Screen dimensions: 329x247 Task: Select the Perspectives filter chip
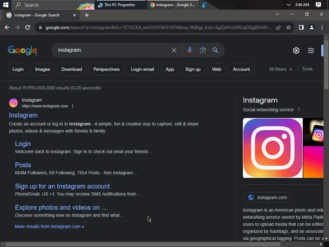coord(106,69)
